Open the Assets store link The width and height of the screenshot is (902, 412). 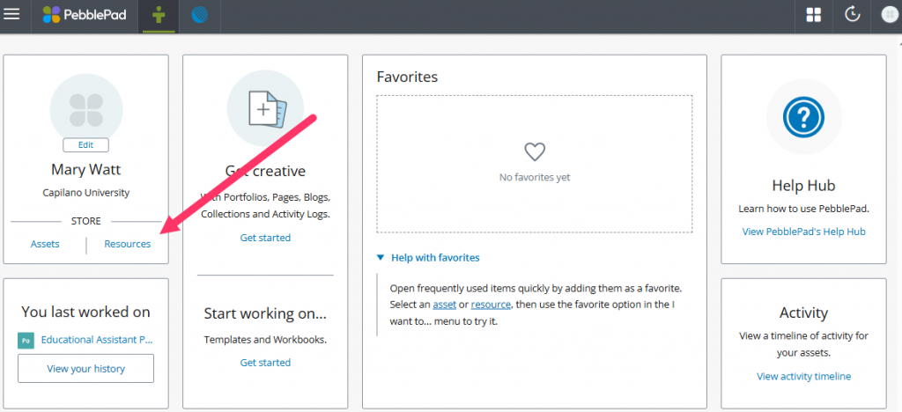(45, 244)
